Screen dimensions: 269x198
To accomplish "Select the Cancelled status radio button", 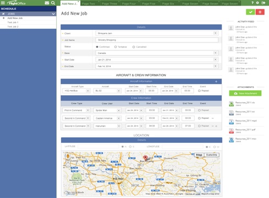I will click(x=134, y=47).
